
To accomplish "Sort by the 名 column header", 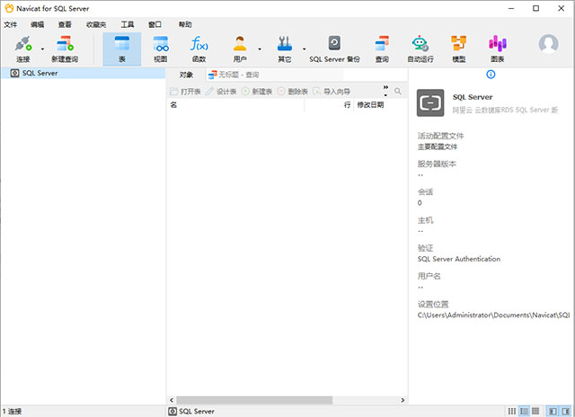I will click(x=235, y=105).
